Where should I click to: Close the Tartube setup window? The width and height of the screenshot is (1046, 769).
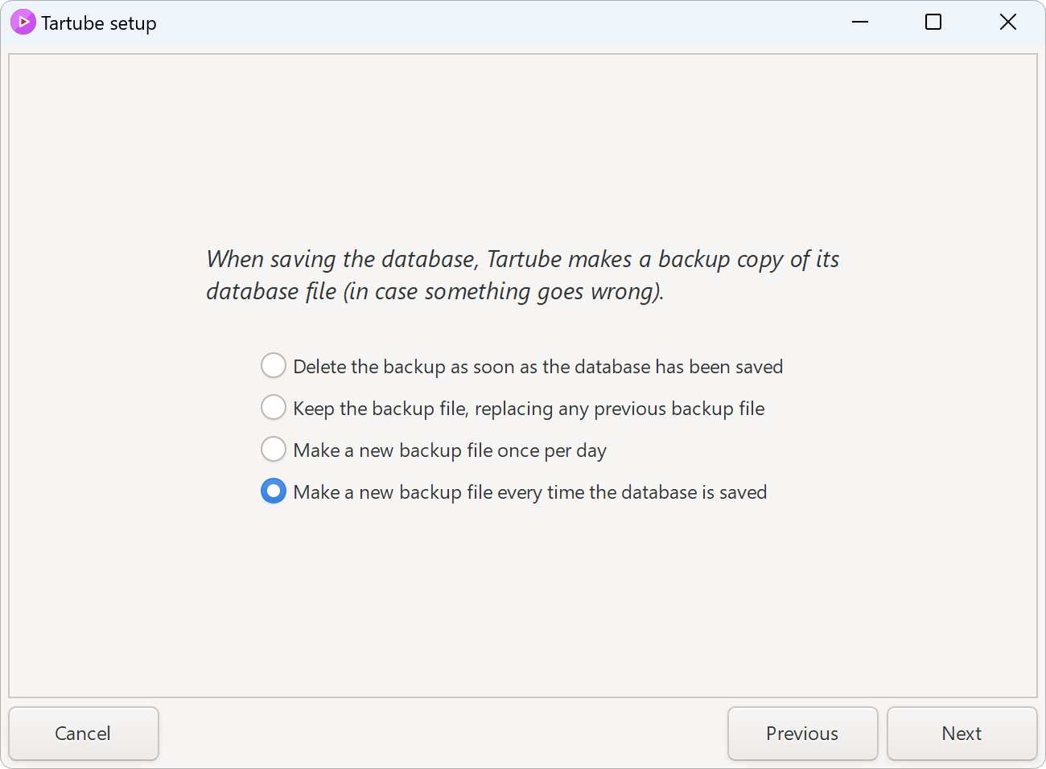[x=1007, y=22]
